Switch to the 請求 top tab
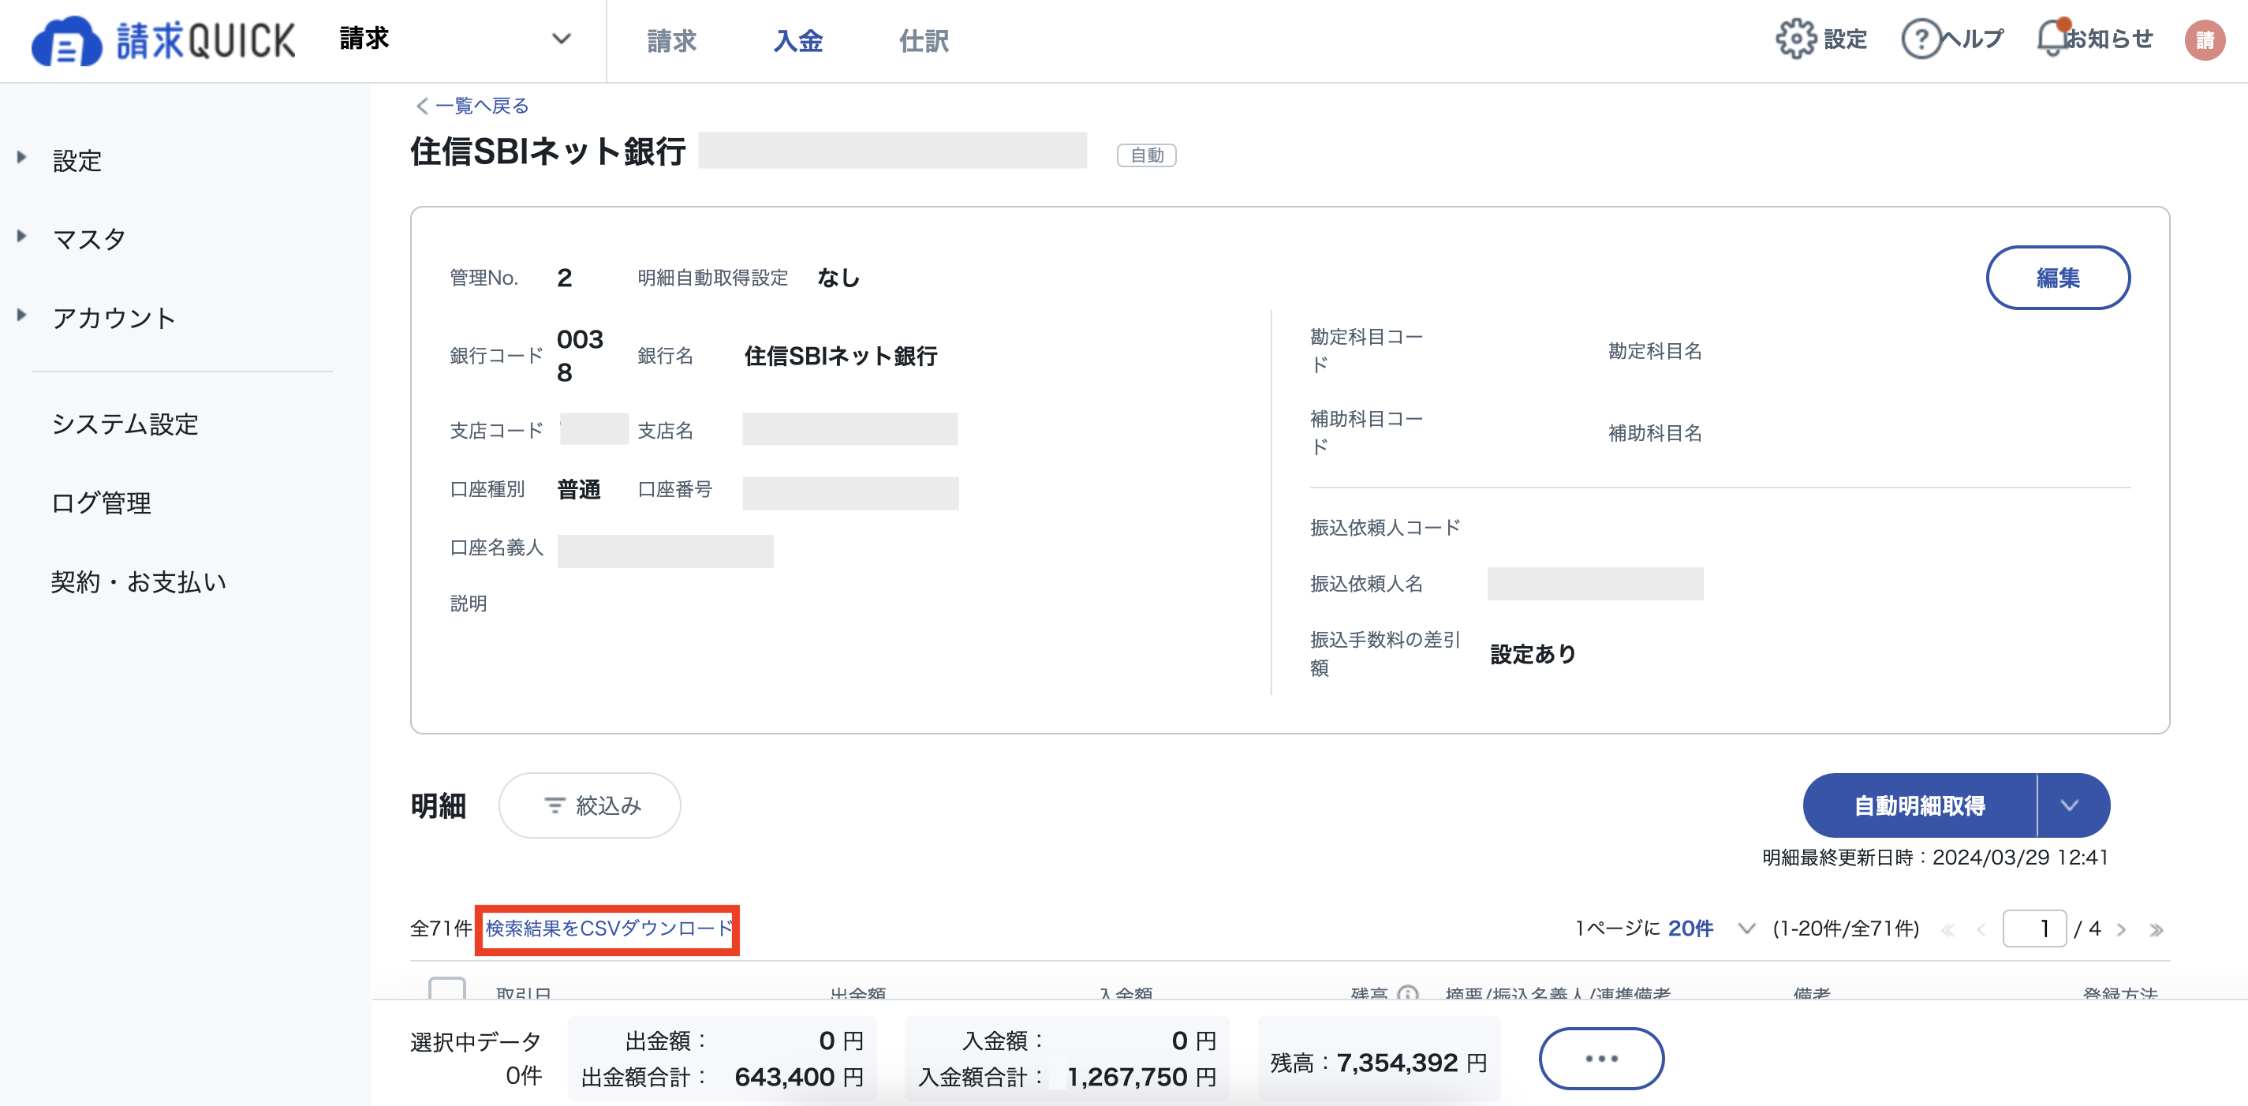Viewport: 2248px width, 1106px height. (671, 40)
